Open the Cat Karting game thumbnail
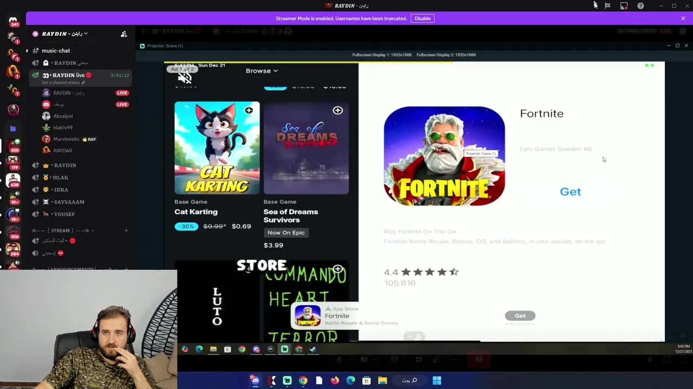Screen dimensions: 693x389 coord(217,147)
